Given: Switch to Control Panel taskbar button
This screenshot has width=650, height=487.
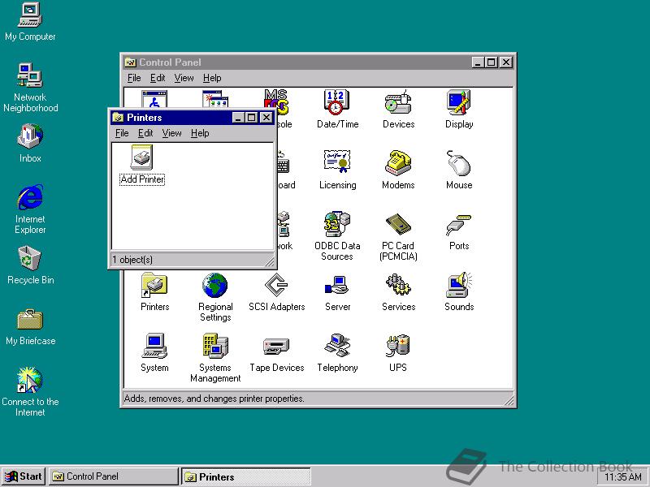Looking at the screenshot, I should click(x=114, y=476).
